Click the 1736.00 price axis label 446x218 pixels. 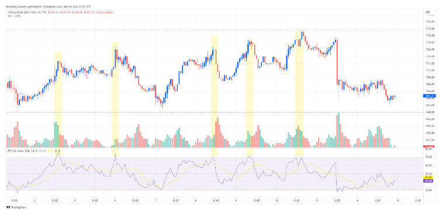coord(430,29)
